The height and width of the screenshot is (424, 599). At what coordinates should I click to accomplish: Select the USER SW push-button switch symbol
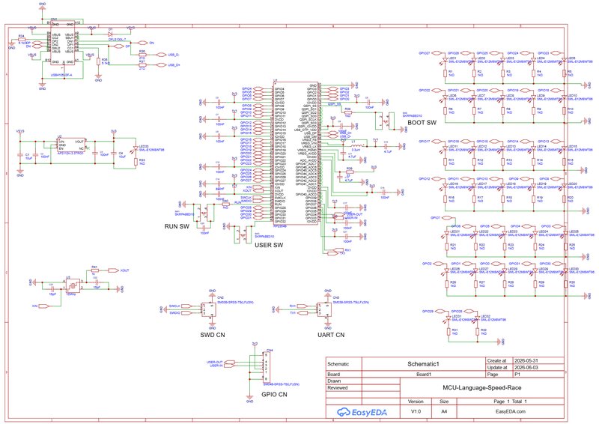click(x=243, y=234)
